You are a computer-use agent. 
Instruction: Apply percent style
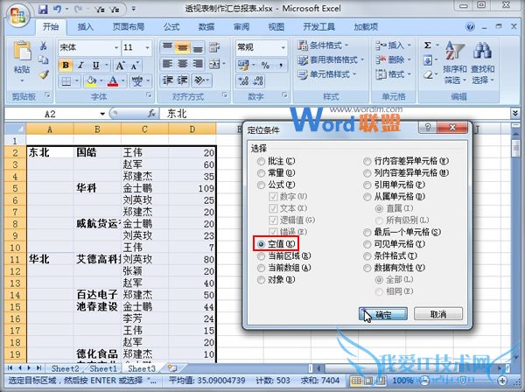(265, 65)
